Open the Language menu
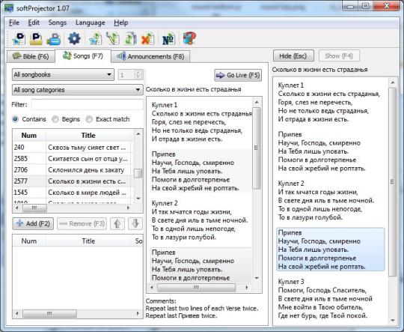Screen dimensions: 404x332 (91, 23)
